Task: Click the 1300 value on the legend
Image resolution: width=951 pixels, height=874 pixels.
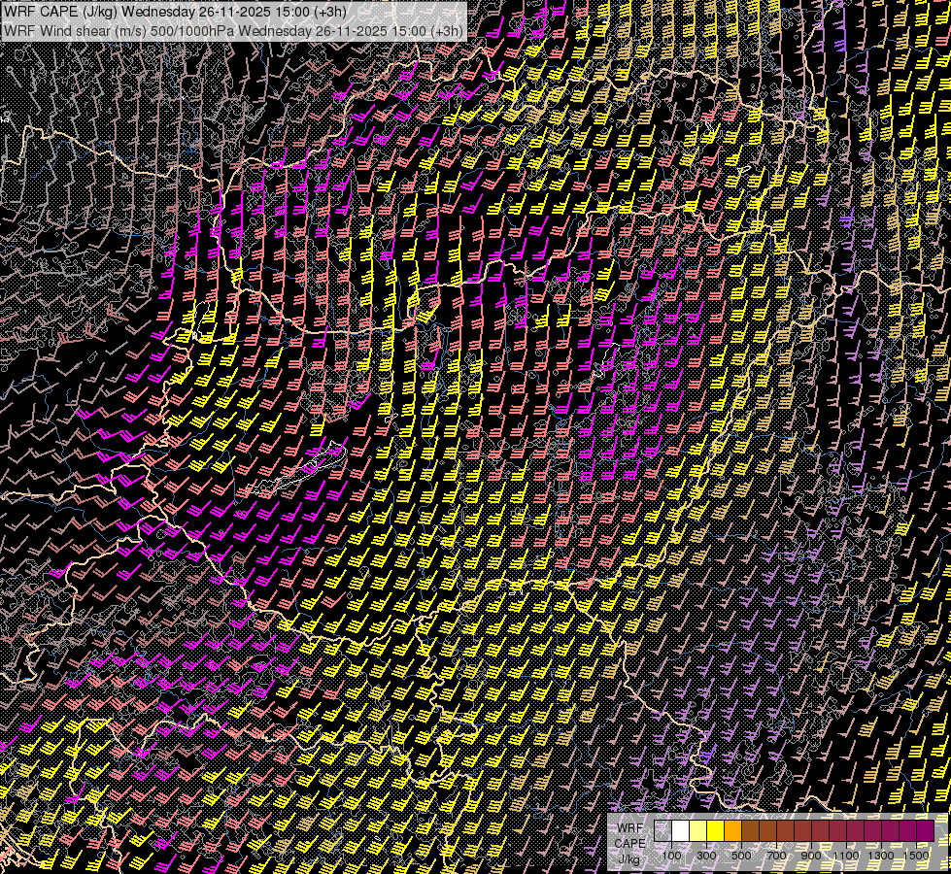Action: pyautogui.click(x=880, y=856)
